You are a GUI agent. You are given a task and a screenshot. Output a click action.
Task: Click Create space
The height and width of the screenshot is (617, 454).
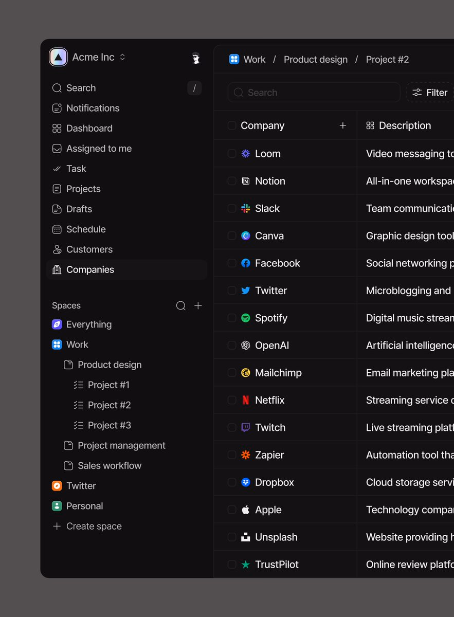click(87, 526)
